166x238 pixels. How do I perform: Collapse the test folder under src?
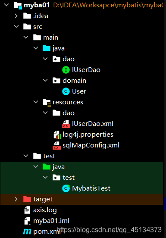pyautogui.click(x=26, y=156)
